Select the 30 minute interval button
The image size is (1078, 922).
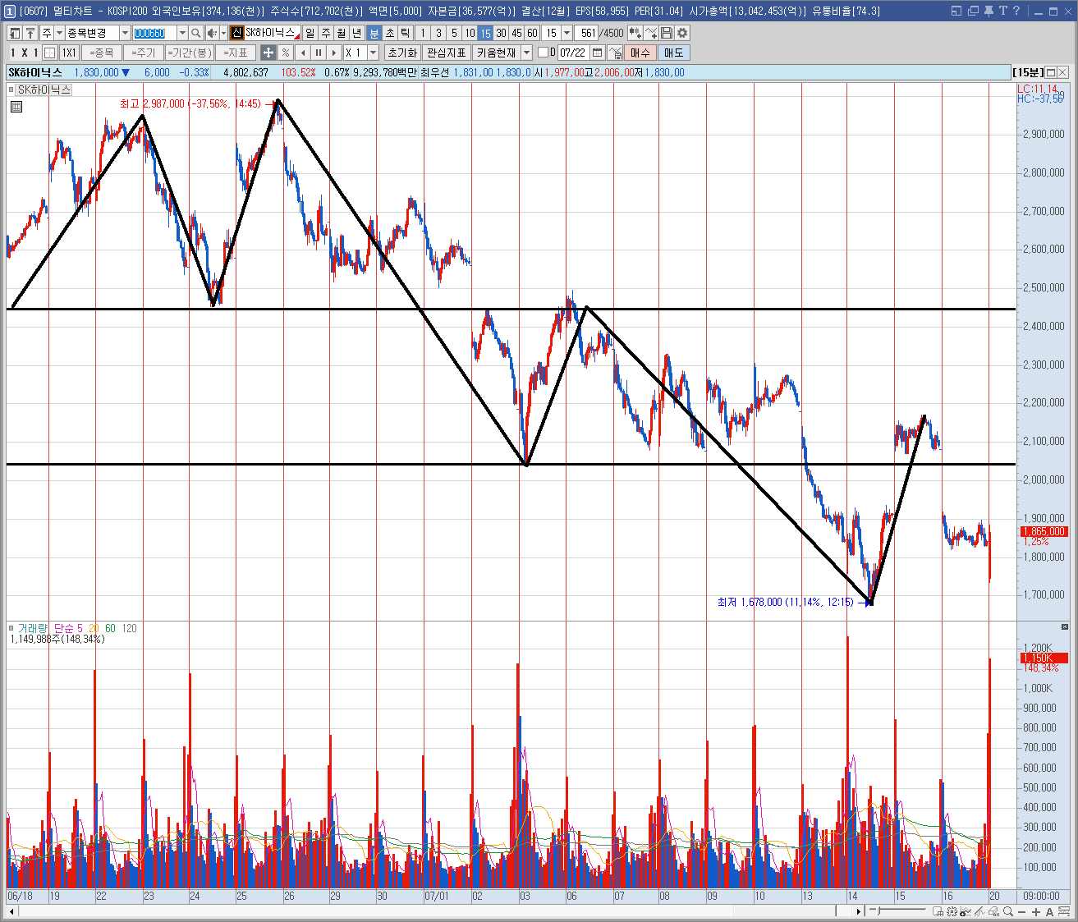pyautogui.click(x=501, y=33)
